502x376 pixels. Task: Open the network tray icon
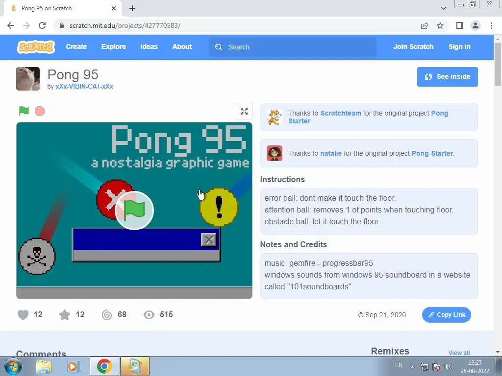click(424, 367)
